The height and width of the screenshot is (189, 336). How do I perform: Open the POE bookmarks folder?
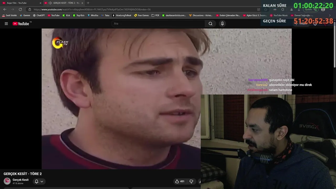pyautogui.click(x=155, y=15)
